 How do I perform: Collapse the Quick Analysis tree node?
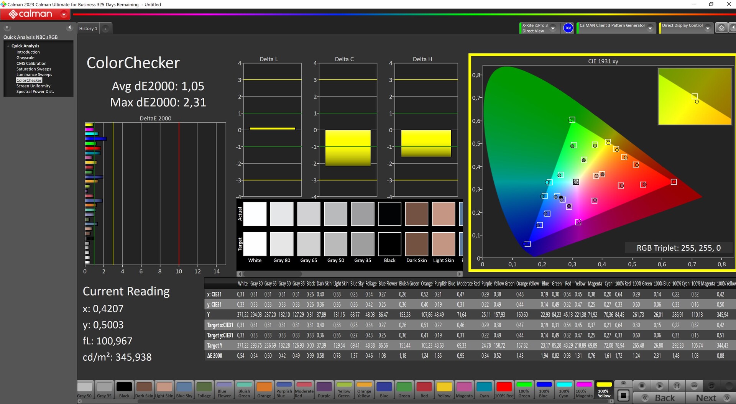(8, 46)
